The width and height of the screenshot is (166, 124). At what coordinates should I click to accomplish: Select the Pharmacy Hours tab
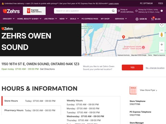(31, 110)
